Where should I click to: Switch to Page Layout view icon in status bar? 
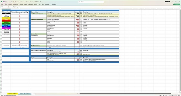coord(163,95)
